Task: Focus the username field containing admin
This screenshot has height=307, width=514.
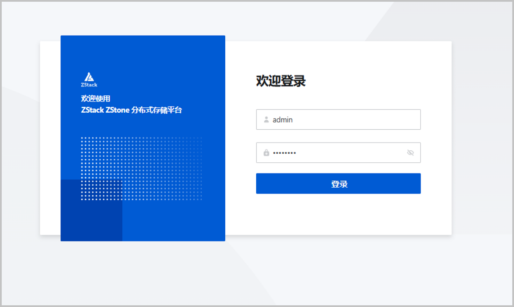Action: (338, 119)
